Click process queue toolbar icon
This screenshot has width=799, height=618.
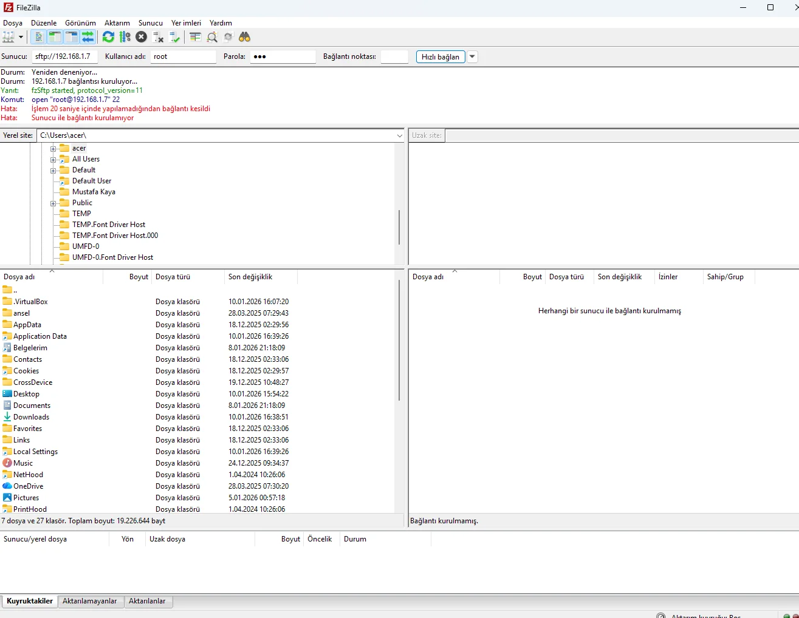pos(125,37)
